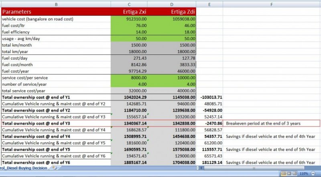Select Savings if diesel vehicle at end of 5th Year
Viewport: 321px width, 177px height.
[x=272, y=150]
